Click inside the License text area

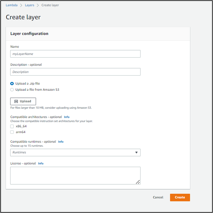pos(75,175)
